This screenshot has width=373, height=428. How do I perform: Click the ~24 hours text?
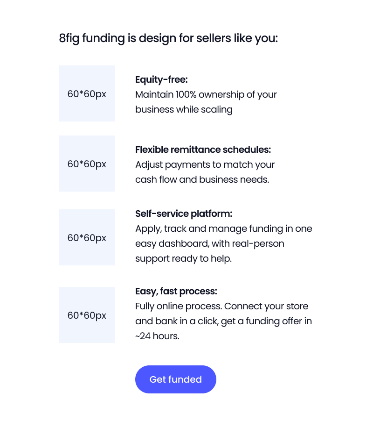tap(157, 336)
